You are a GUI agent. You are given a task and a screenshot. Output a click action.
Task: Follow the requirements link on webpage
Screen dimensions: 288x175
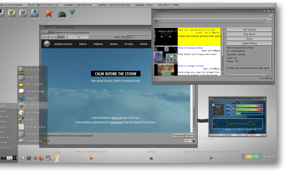(116, 122)
